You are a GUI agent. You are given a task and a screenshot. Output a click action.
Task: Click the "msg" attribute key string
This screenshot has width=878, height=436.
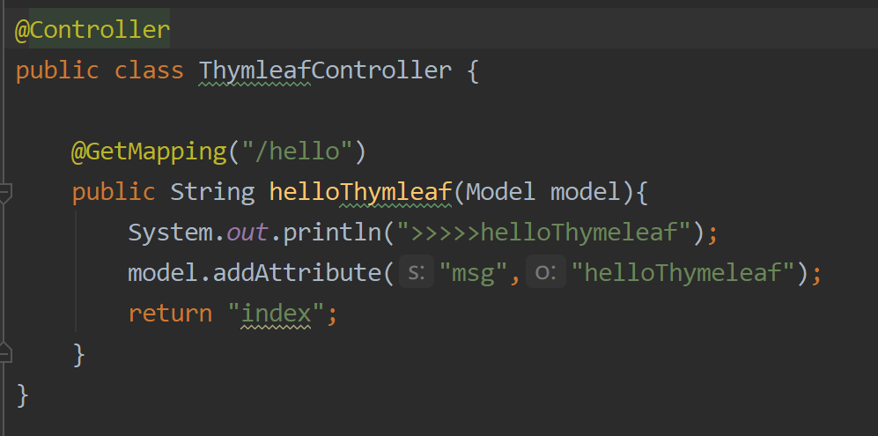pyautogui.click(x=475, y=273)
